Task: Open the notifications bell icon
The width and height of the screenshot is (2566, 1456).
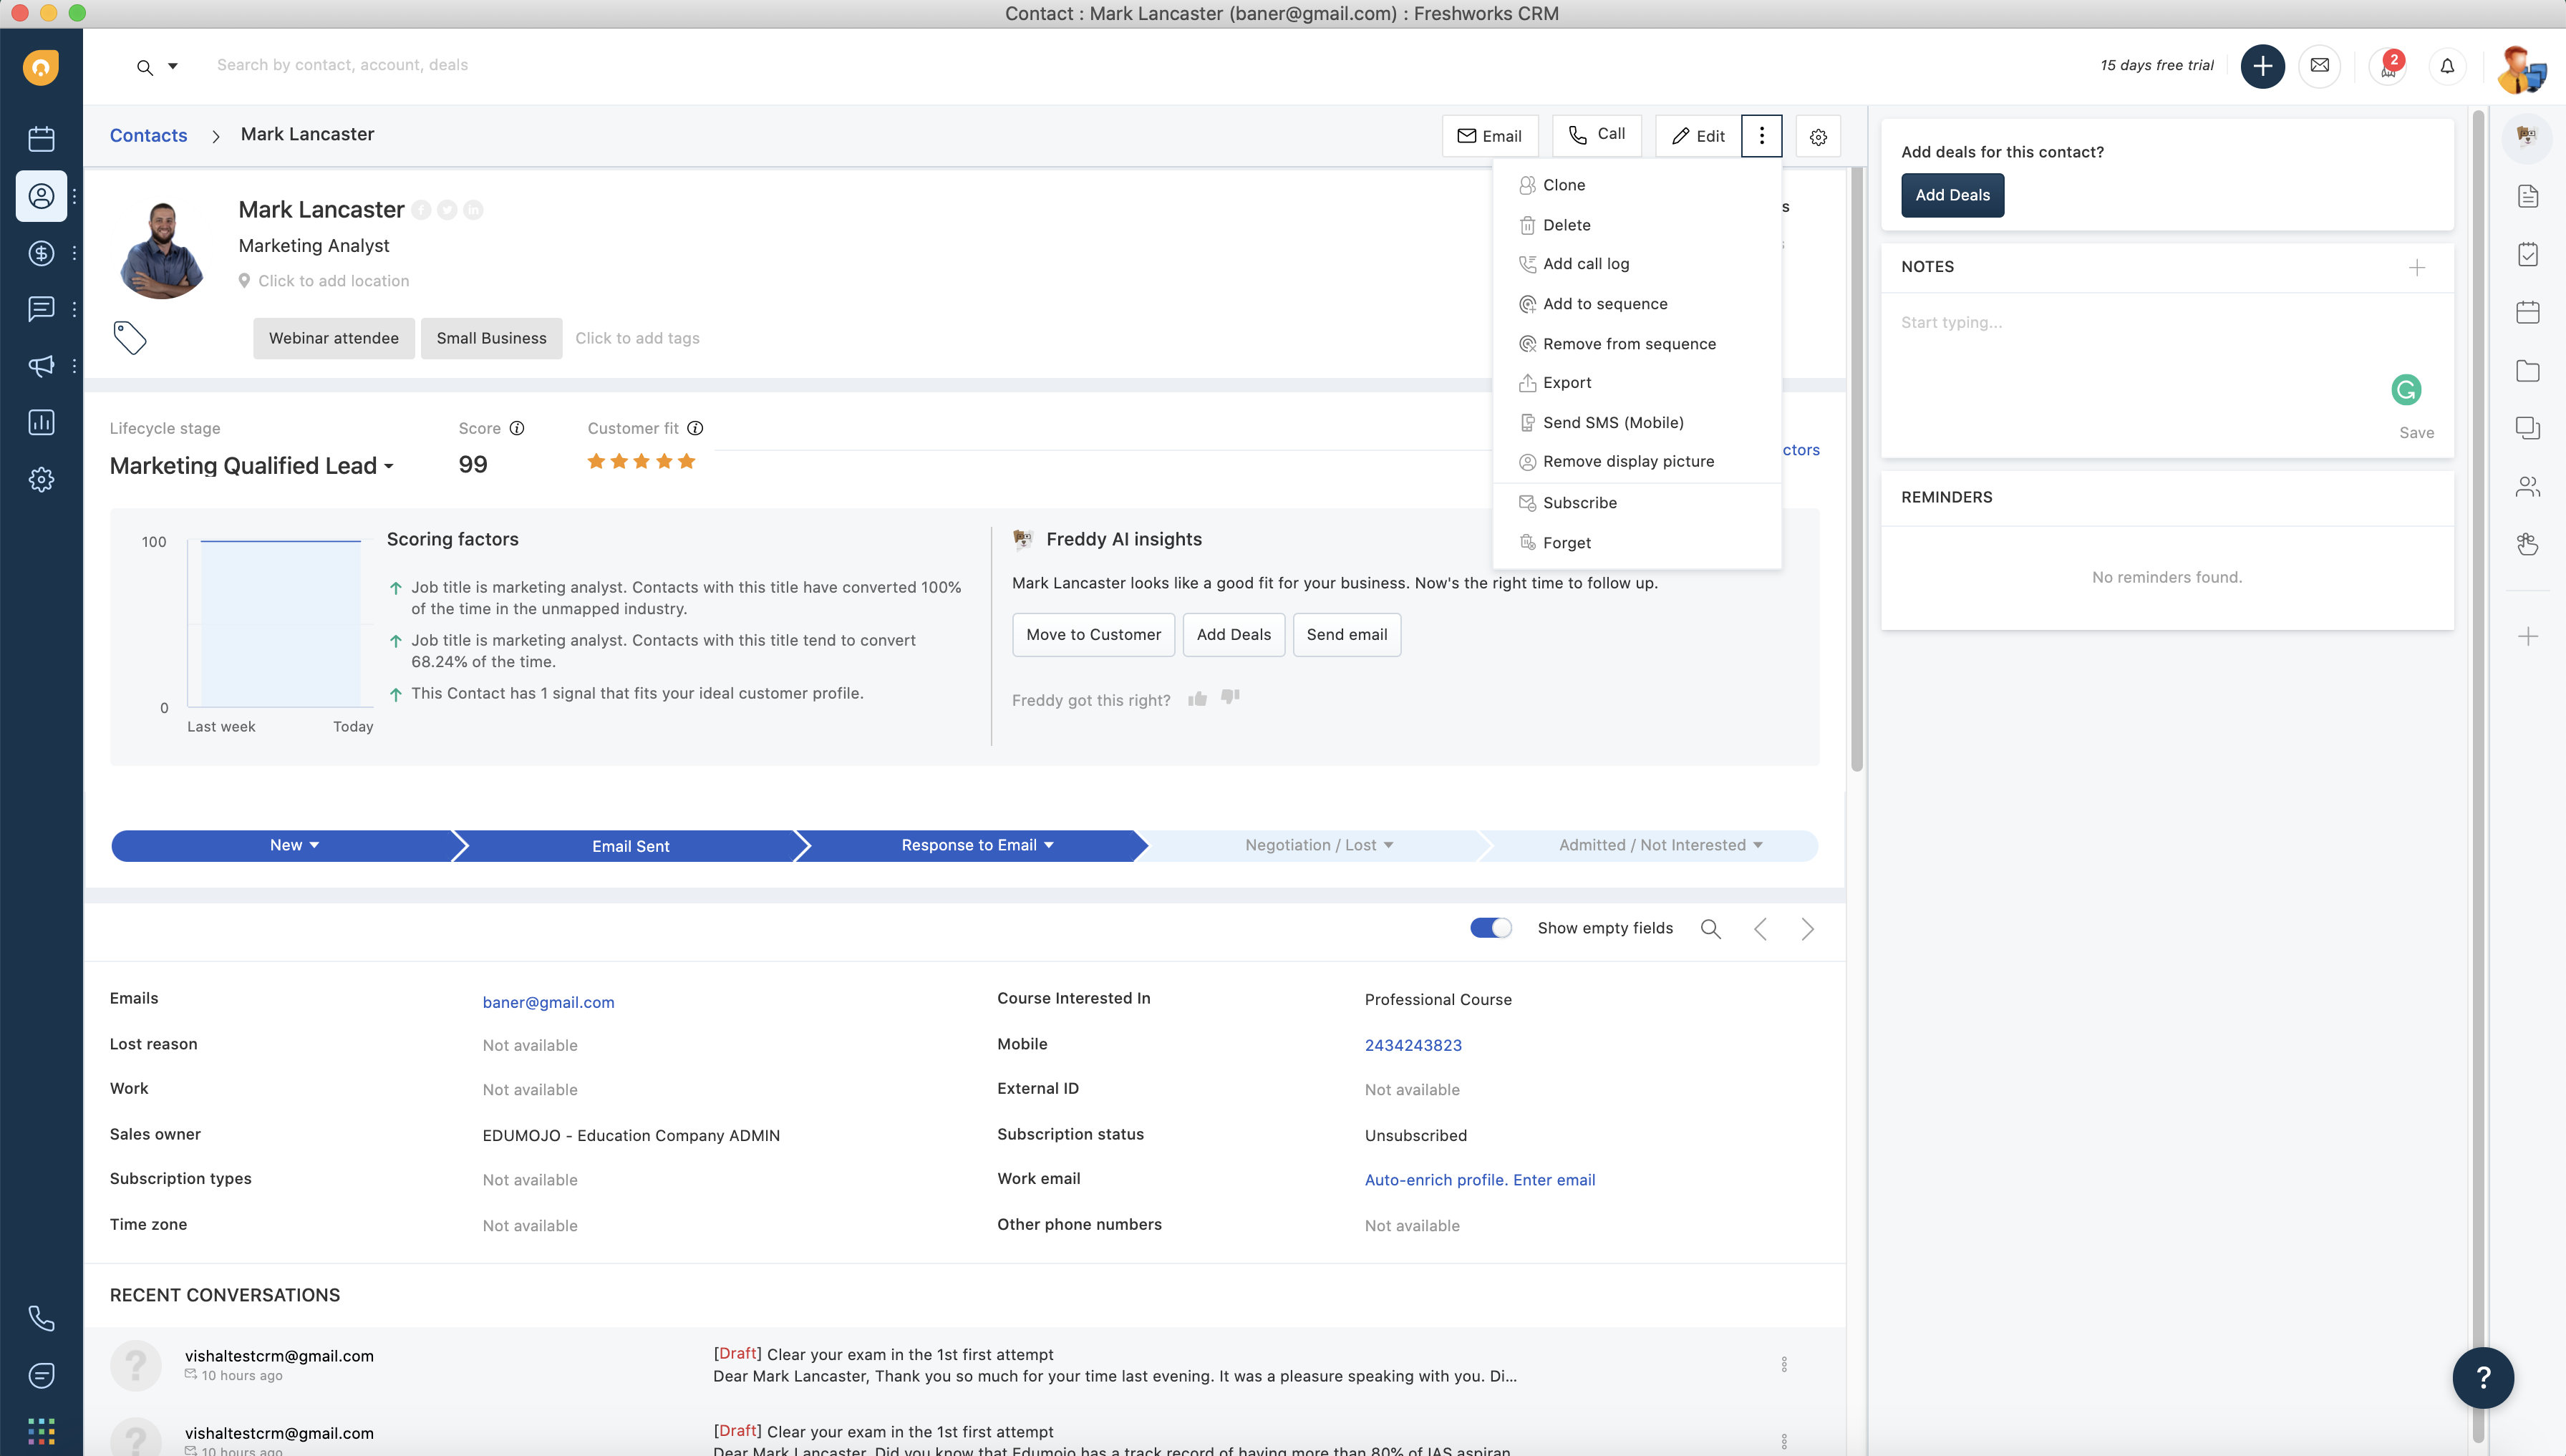Action: tap(2447, 66)
